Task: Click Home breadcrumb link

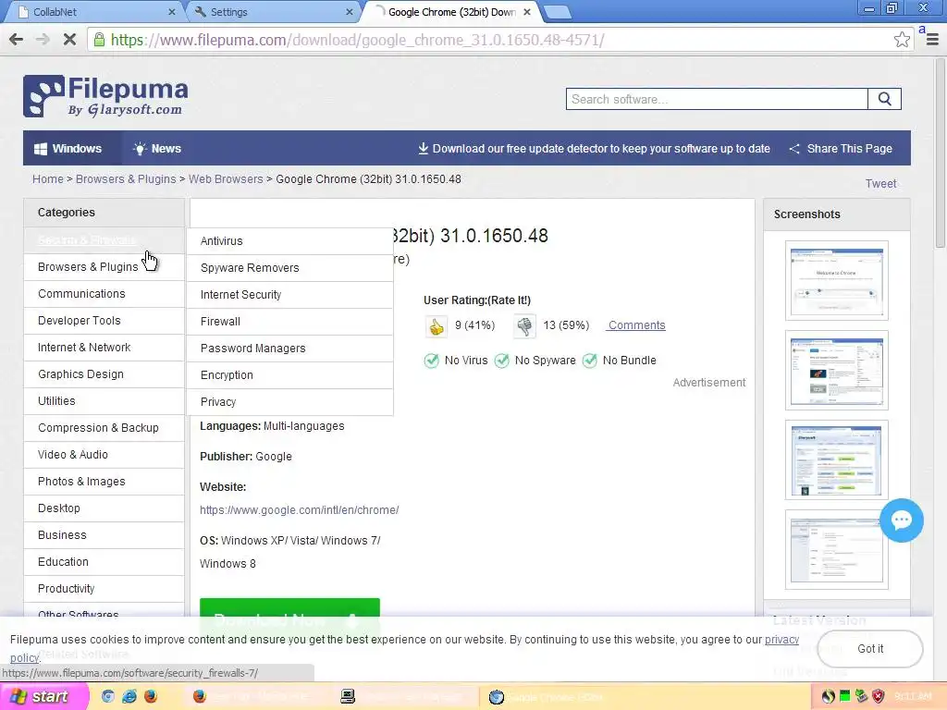Action: point(48,179)
